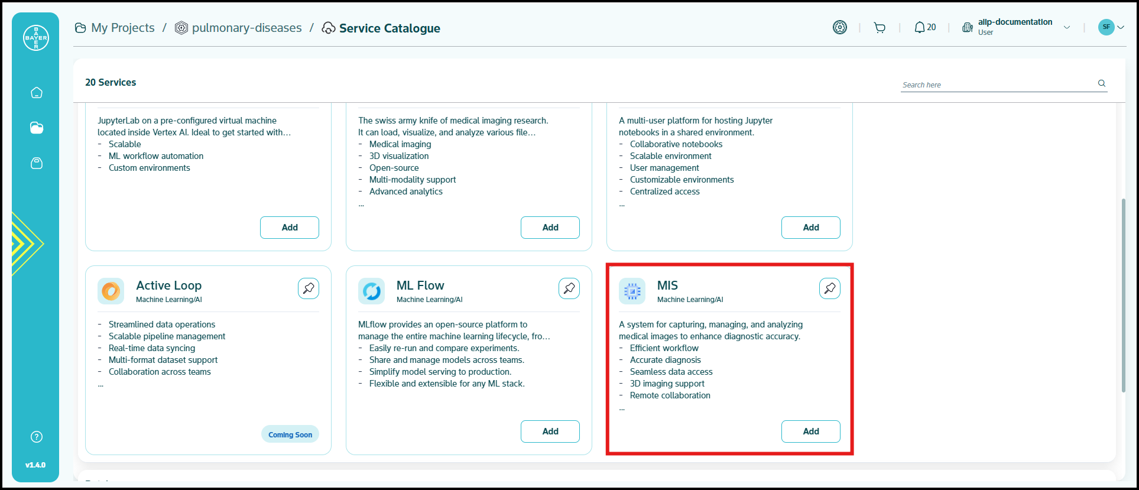Open the folder icon in sidebar
The width and height of the screenshot is (1139, 490).
click(37, 128)
